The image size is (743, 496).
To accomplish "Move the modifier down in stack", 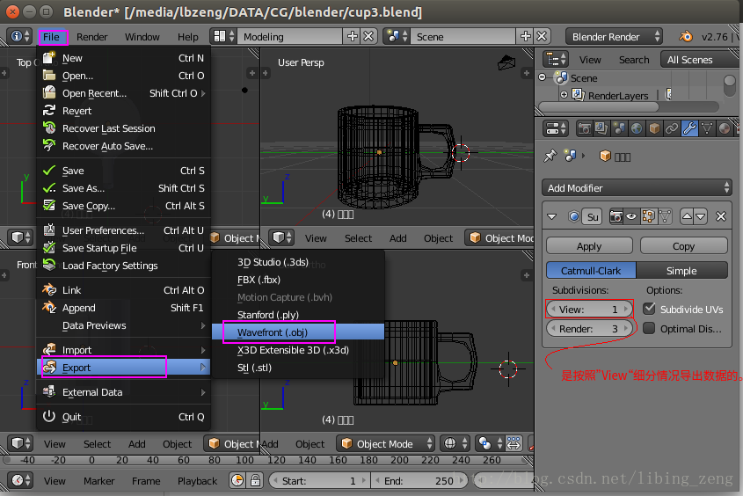I will coord(700,217).
